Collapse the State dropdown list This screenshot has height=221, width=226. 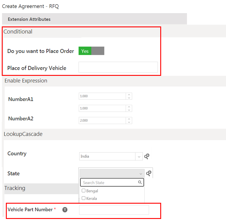[141, 174]
